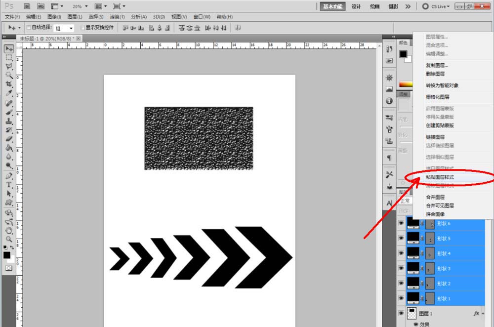Switch to the 设计 workspace
Image resolution: width=494 pixels, height=327 pixels.
tap(356, 6)
